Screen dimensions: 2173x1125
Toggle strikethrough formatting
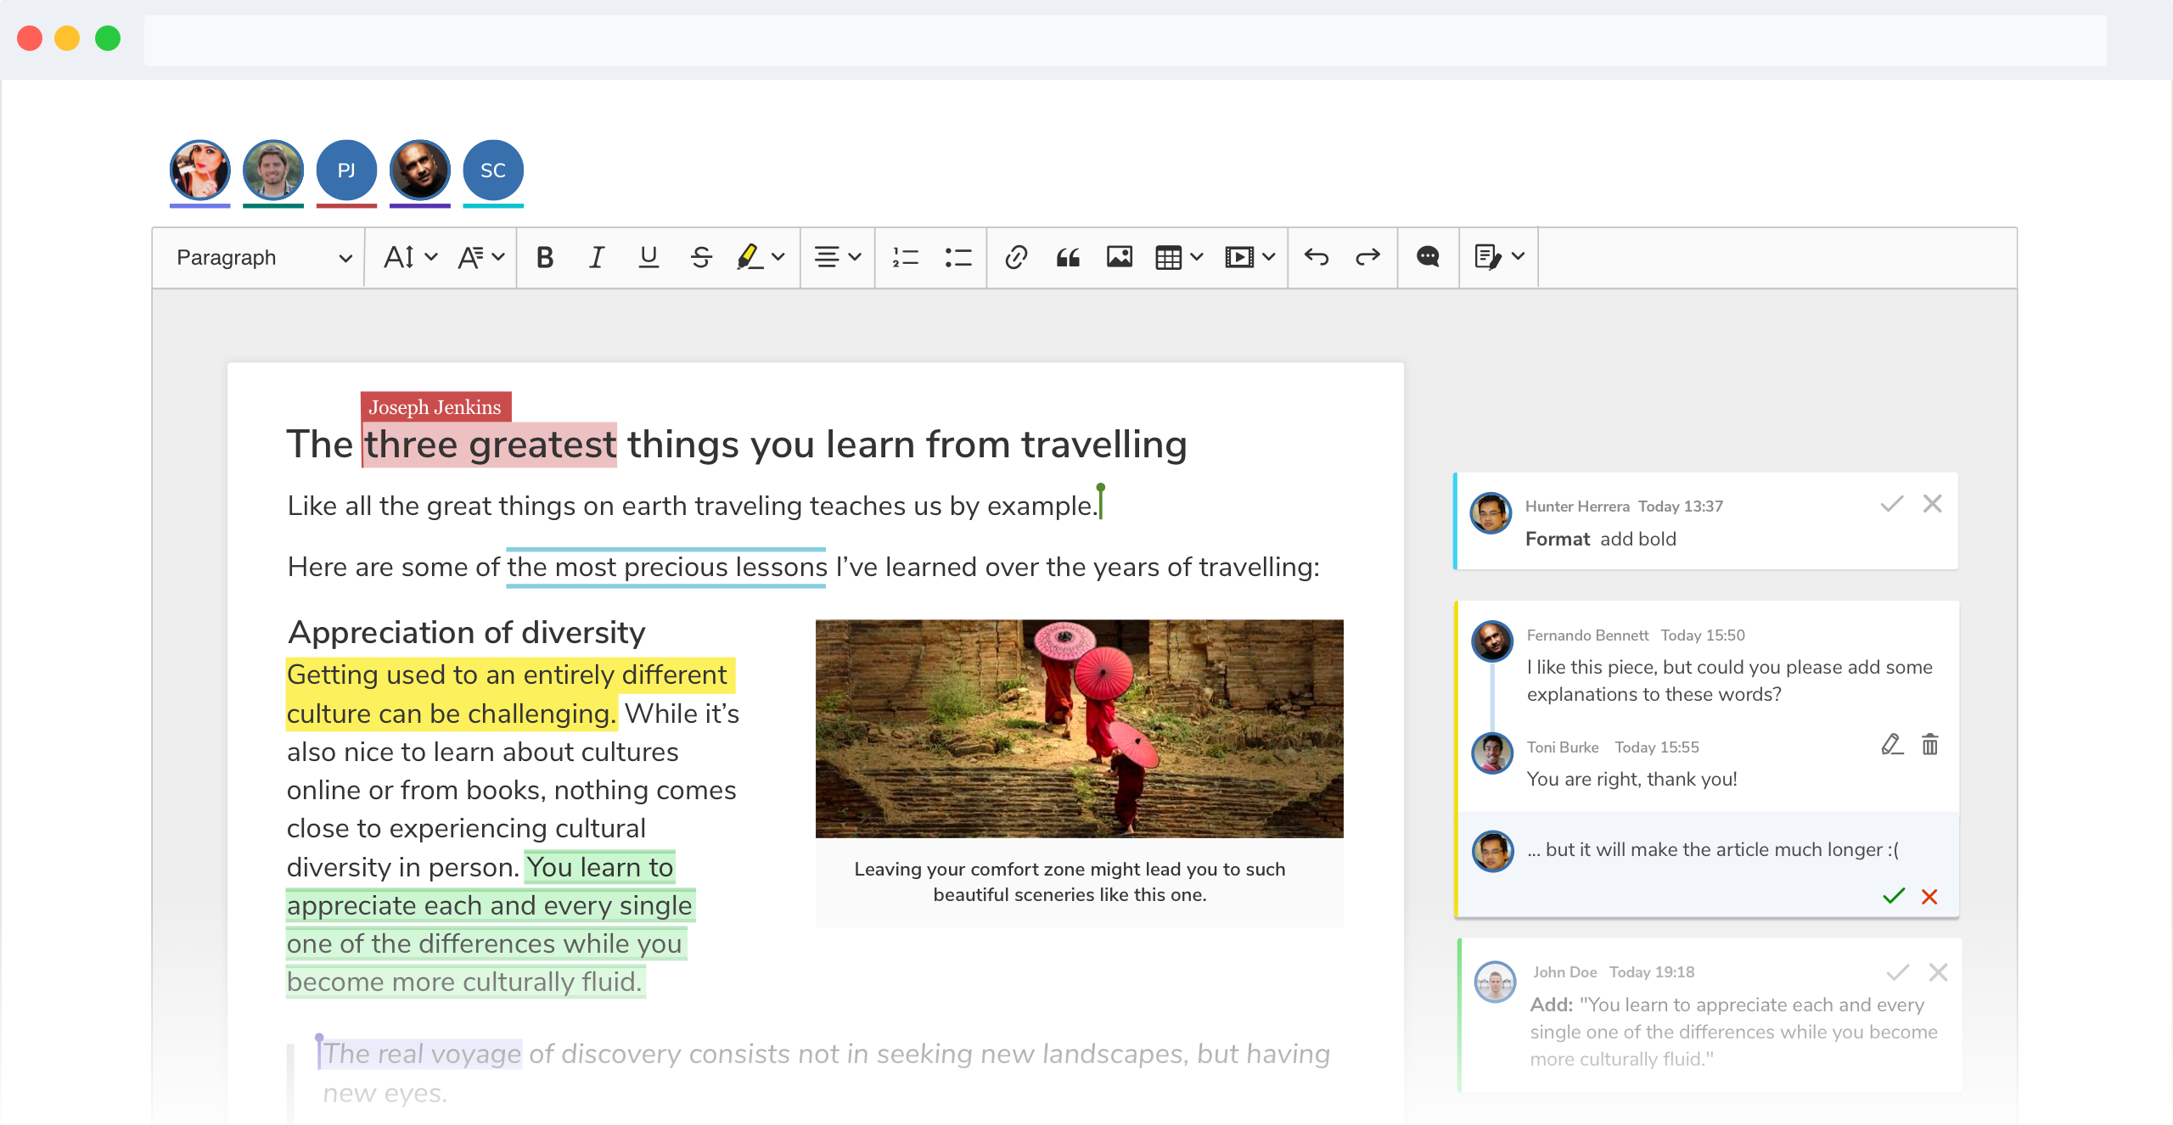coord(701,257)
